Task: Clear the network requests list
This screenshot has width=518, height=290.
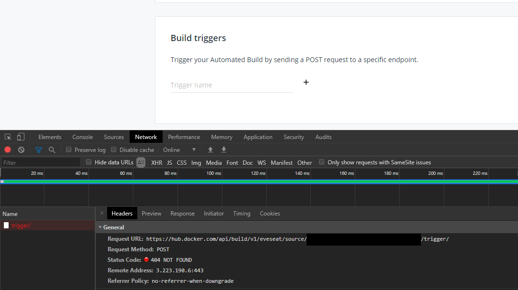Action: click(x=21, y=150)
